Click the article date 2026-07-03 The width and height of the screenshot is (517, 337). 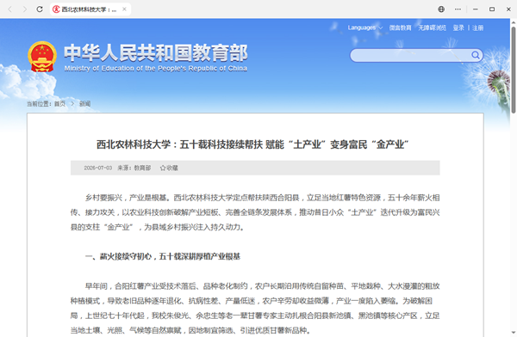point(98,168)
